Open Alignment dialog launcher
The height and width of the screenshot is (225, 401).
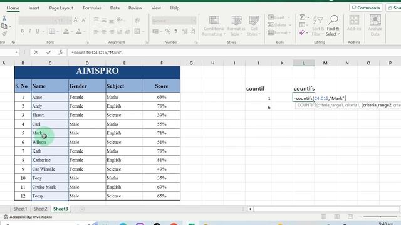146,42
